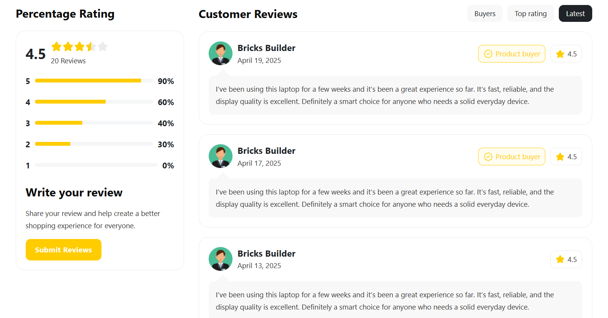Click star rating badge on April 19 review
The image size is (608, 318).
(566, 54)
